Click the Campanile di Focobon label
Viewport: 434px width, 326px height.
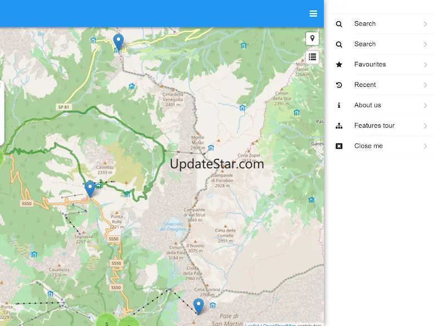pos(222,181)
